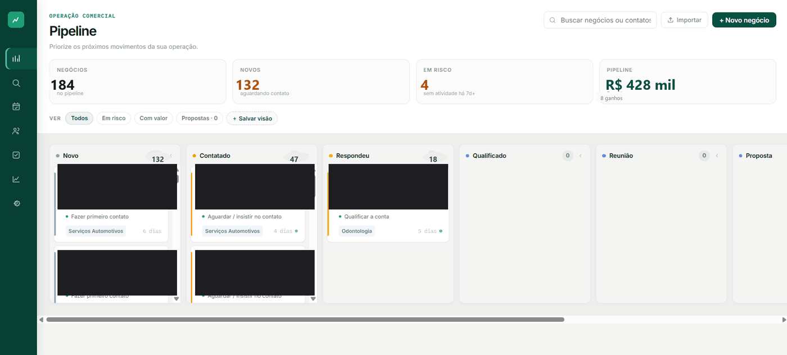Click the Qualificado column header
The width and height of the screenshot is (787, 355).
click(x=489, y=156)
